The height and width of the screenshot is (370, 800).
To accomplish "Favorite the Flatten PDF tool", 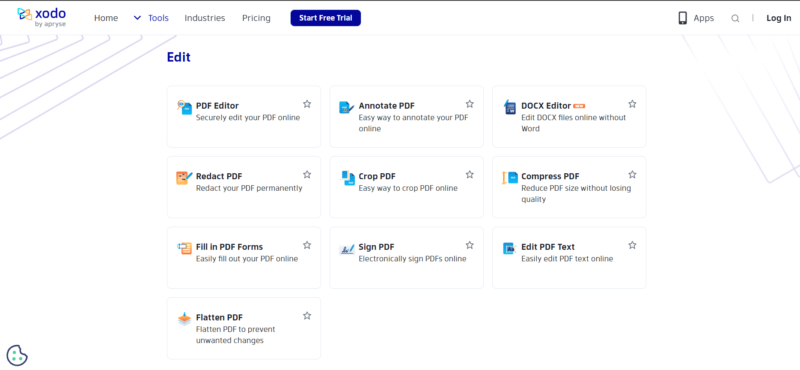I will click(x=307, y=316).
